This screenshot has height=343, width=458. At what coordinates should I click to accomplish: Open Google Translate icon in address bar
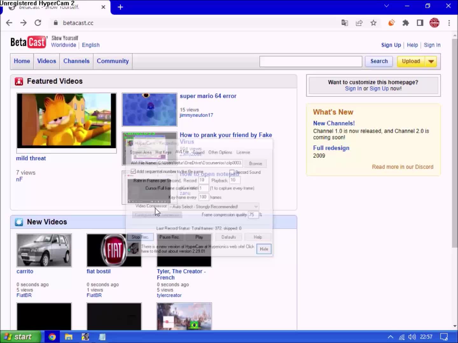(x=345, y=23)
